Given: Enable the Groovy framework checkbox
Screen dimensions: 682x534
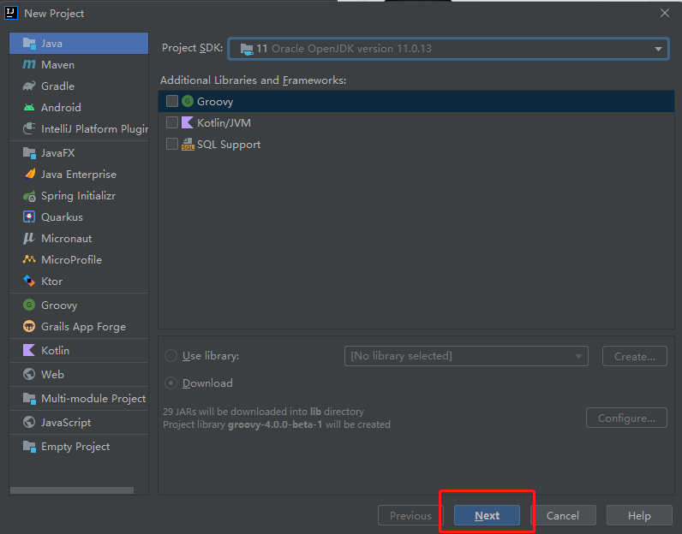Looking at the screenshot, I should tap(172, 101).
